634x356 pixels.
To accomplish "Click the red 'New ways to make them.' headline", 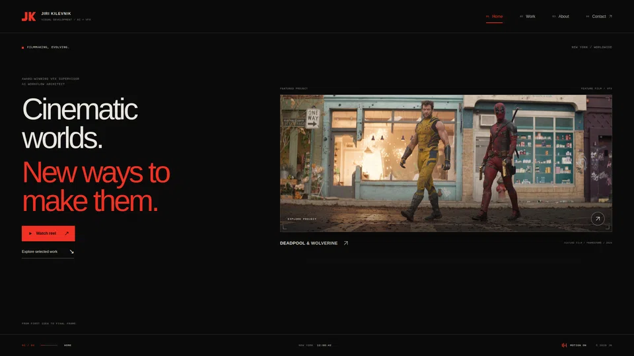I will click(x=96, y=187).
